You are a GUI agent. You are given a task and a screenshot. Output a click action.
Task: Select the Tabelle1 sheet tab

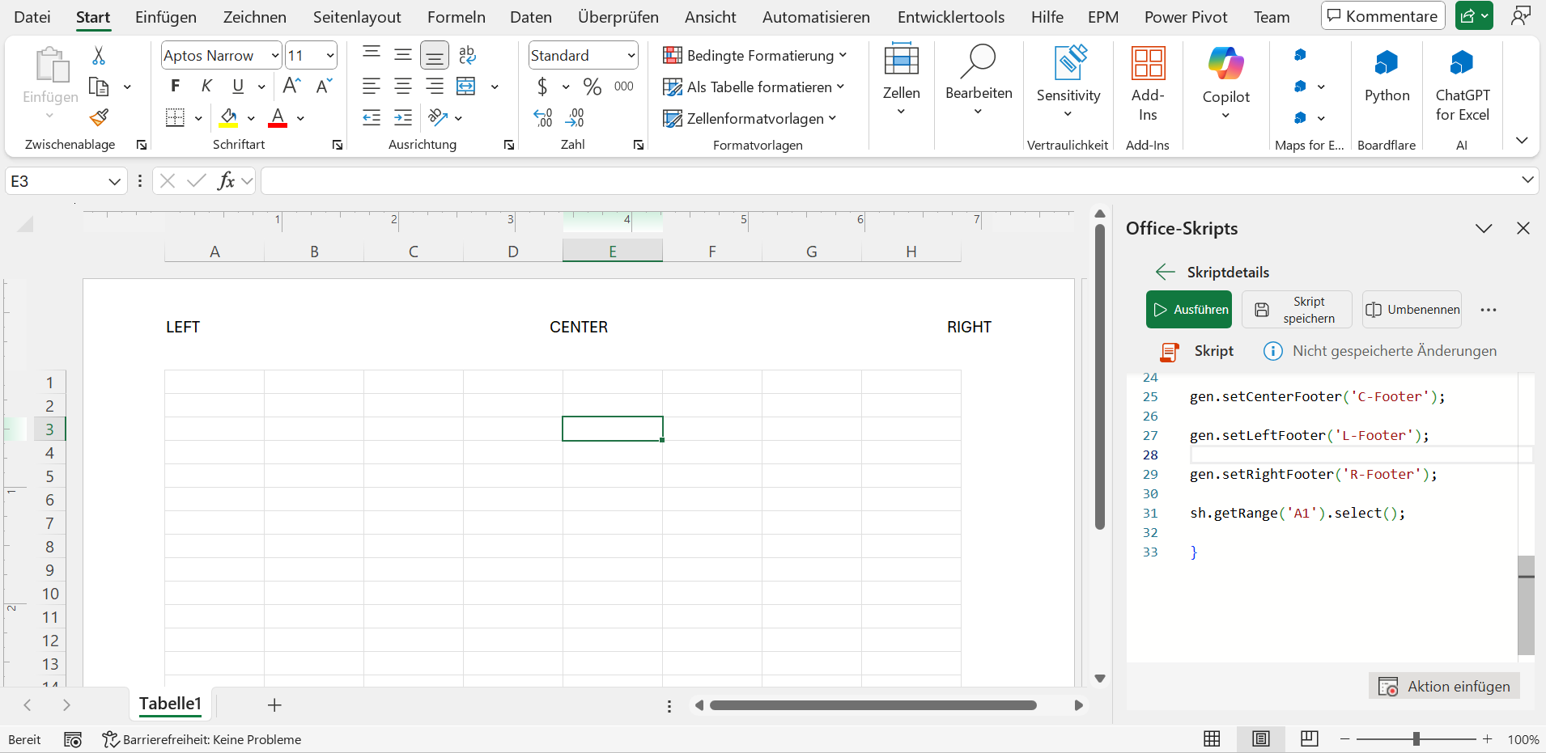[x=170, y=704]
